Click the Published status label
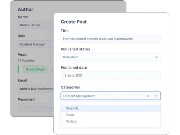Image resolution: width=180 pixels, height=135 pixels. pos(75,49)
